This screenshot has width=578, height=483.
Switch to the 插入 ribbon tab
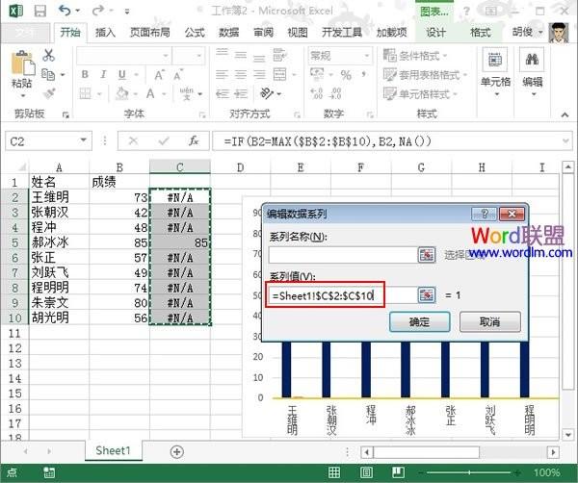pos(105,32)
